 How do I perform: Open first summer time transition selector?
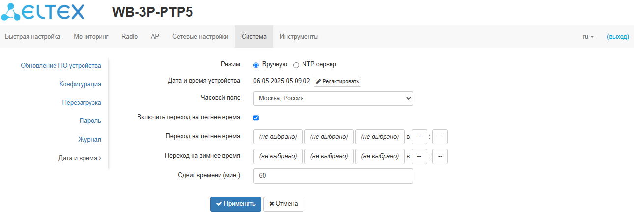278,137
